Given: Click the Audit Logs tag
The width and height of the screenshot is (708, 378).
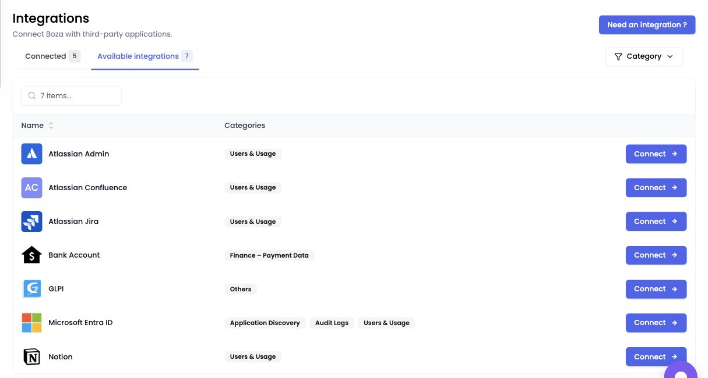Looking at the screenshot, I should click(332, 323).
